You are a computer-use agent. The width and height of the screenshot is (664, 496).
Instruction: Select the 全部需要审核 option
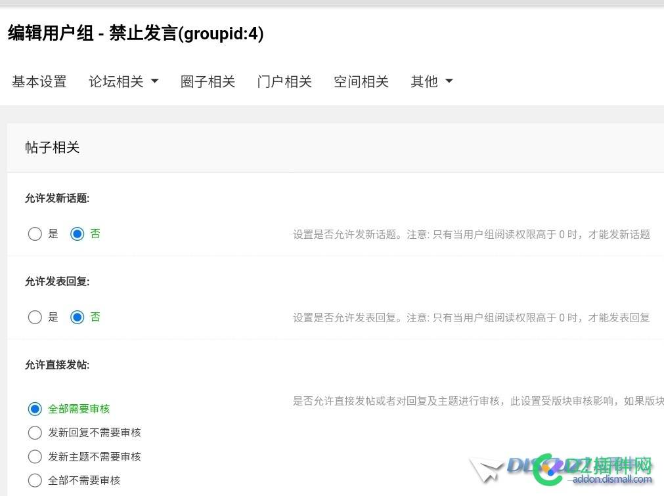[x=35, y=409]
